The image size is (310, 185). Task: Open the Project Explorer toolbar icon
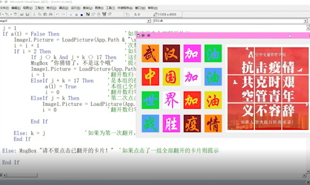point(88,14)
